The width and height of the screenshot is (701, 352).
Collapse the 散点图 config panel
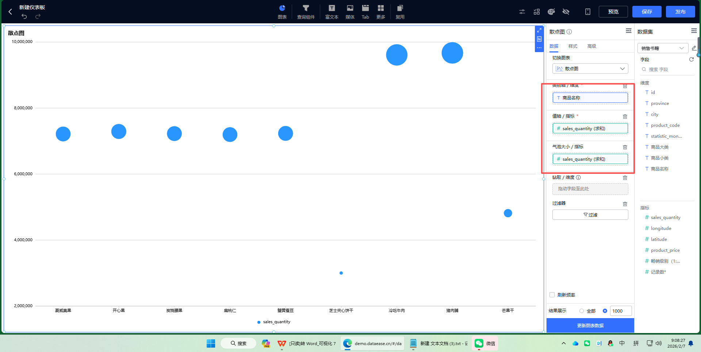click(x=628, y=31)
